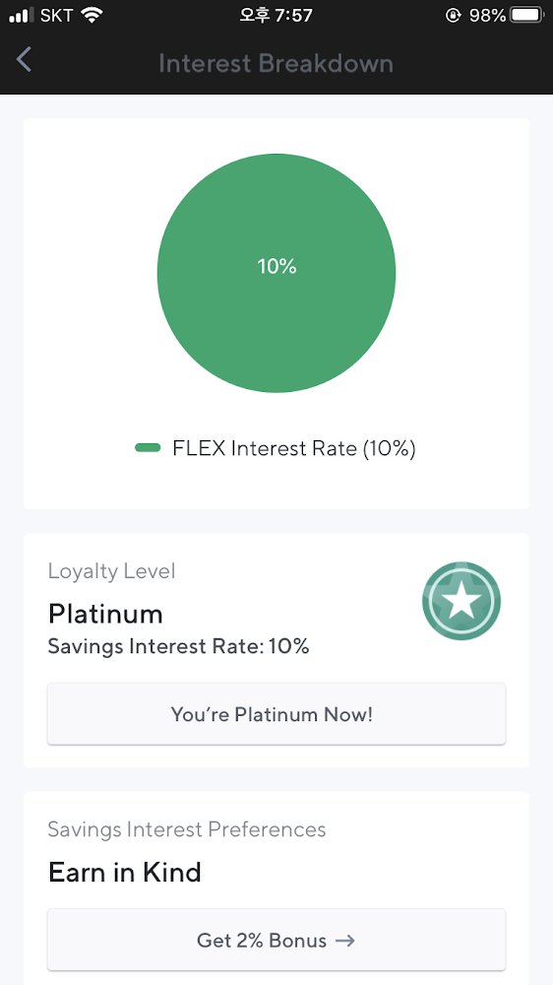The image size is (553, 985).
Task: Tap the Wi-Fi status icon
Action: click(92, 15)
